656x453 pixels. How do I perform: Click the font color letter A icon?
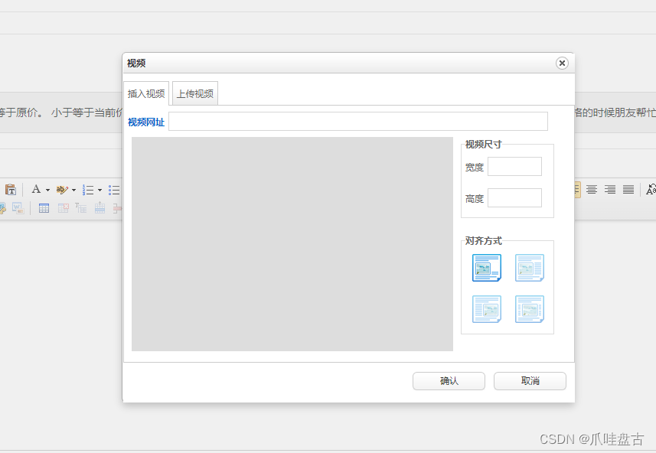pyautogui.click(x=37, y=190)
